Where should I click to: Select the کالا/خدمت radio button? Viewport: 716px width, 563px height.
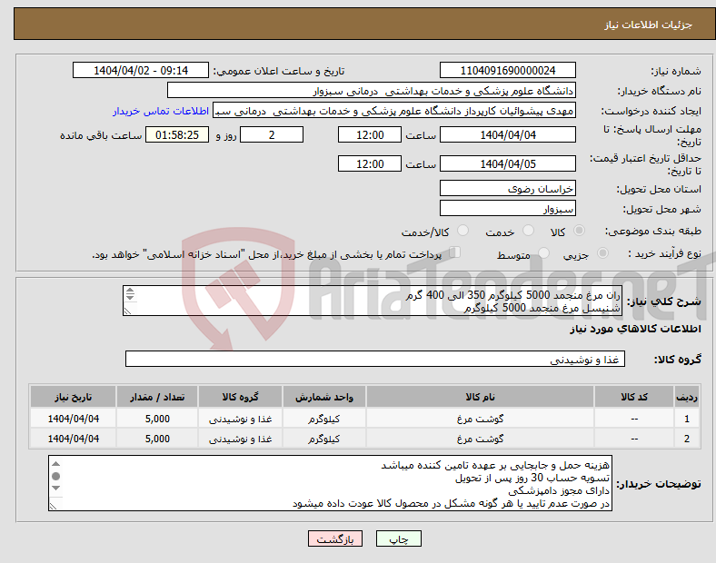tap(462, 231)
